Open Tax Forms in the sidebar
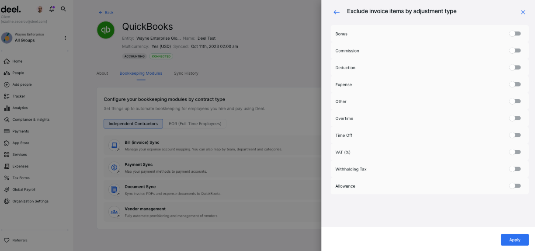Screen dimensions: 535x251 point(21,178)
